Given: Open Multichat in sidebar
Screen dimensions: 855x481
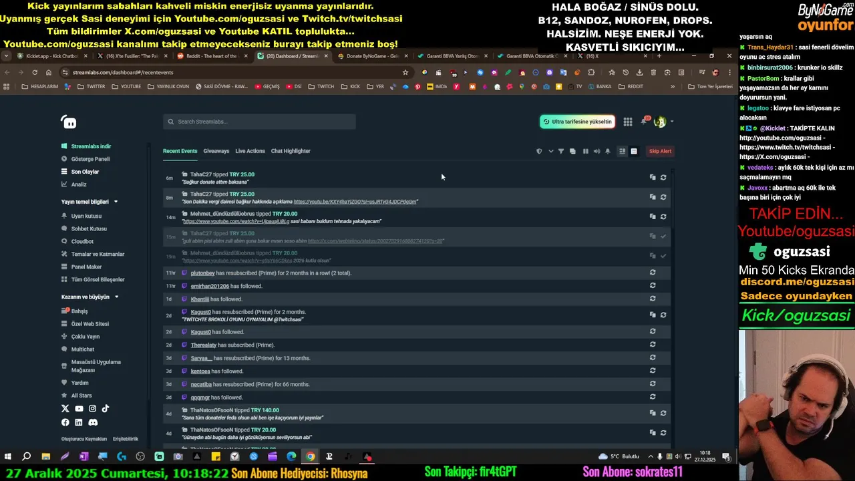Looking at the screenshot, I should click(x=78, y=349).
